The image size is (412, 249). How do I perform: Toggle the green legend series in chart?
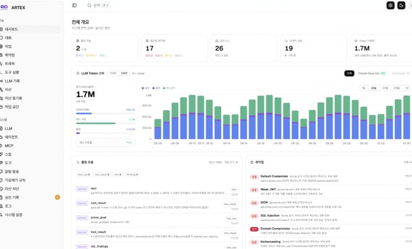pos(169,88)
